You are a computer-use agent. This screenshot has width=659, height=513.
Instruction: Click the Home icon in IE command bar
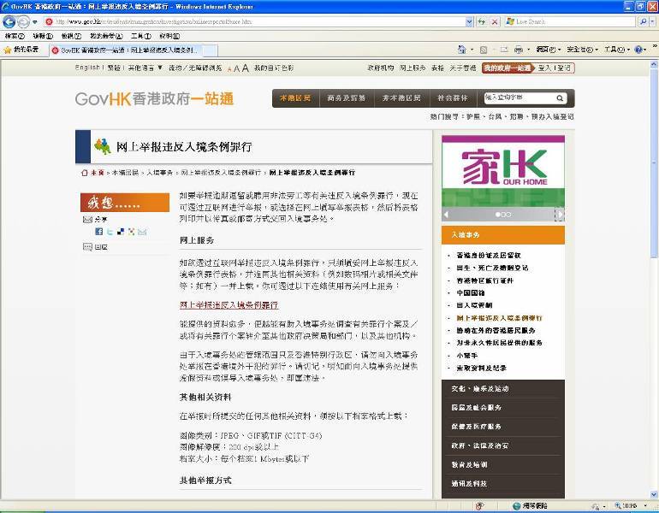462,50
